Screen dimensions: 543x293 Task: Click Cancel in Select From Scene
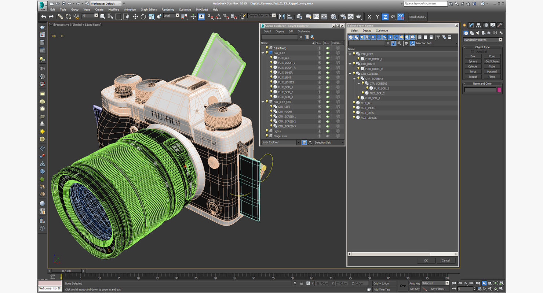(x=446, y=260)
